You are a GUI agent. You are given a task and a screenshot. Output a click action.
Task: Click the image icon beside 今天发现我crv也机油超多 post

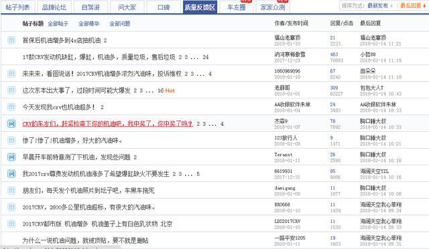coord(11,107)
